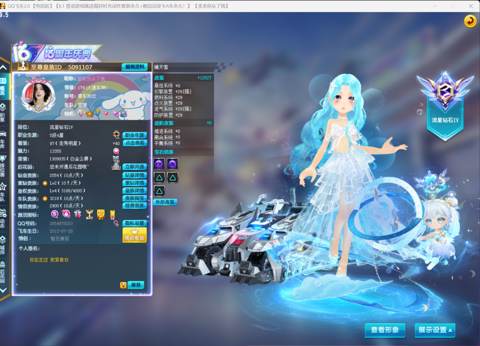Click the 查看形象 view avatar button
The height and width of the screenshot is (346, 480).
(x=385, y=330)
